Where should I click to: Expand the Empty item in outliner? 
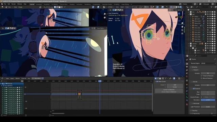(191, 17)
